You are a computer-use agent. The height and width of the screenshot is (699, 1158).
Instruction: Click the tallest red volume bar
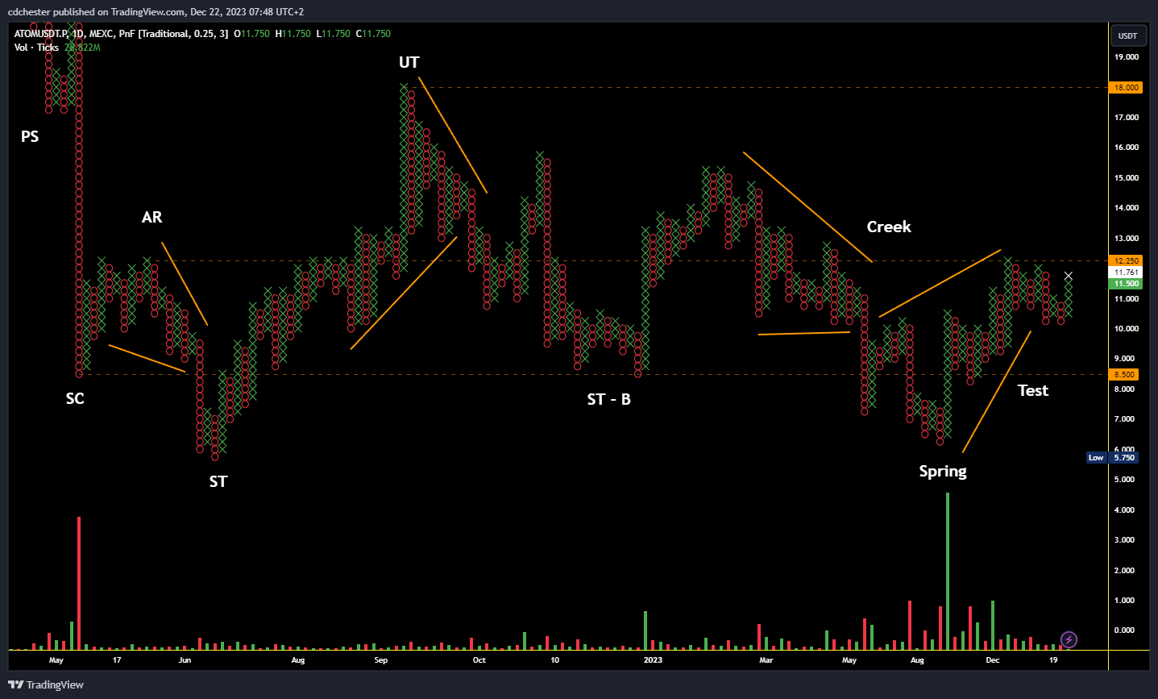79,583
